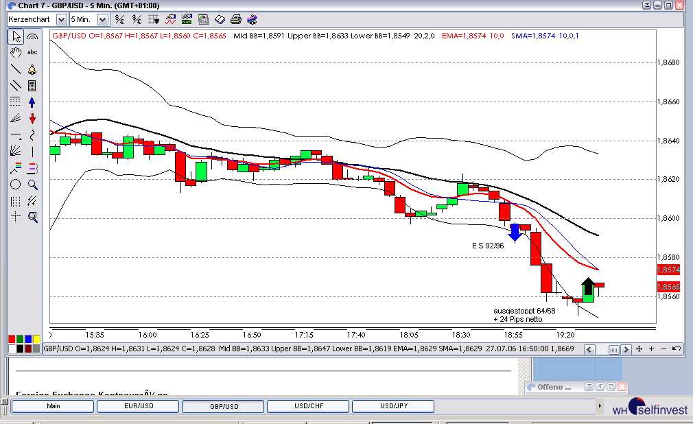
Task: Print the chart via printer icon
Action: (236, 19)
